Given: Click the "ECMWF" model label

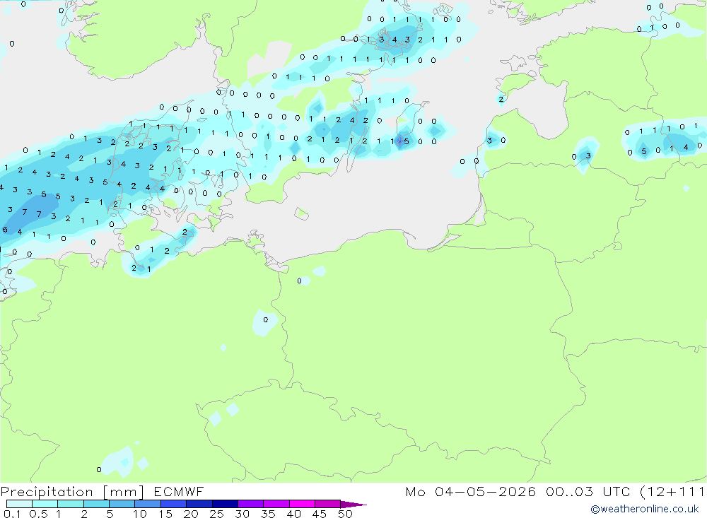Looking at the screenshot, I should click(x=179, y=491).
